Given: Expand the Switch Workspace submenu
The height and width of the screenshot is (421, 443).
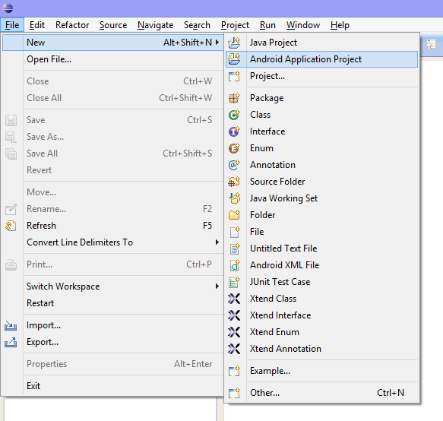Looking at the screenshot, I should (217, 286).
